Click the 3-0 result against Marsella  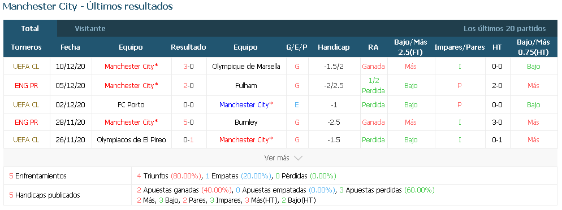pos(188,67)
